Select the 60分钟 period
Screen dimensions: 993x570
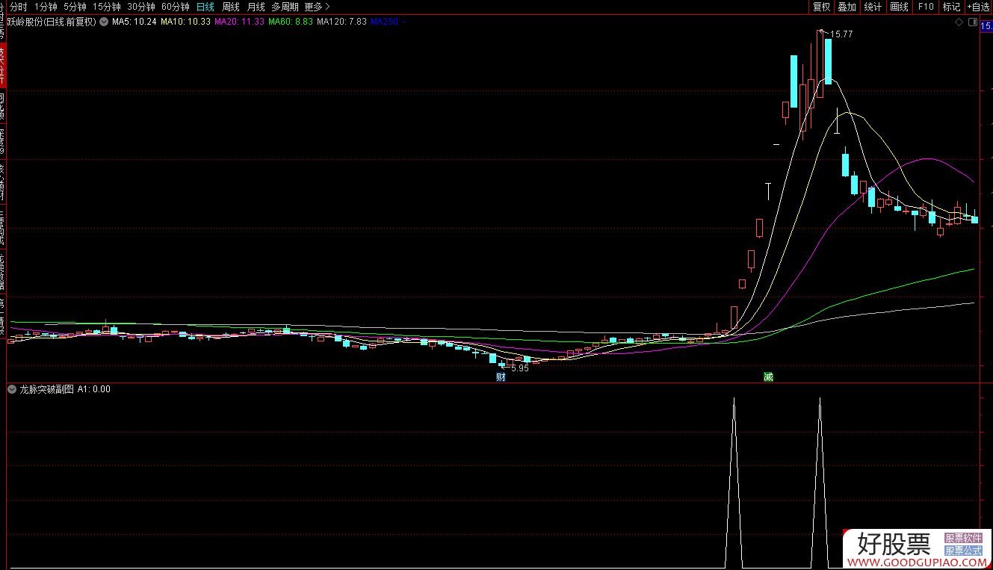(x=176, y=7)
